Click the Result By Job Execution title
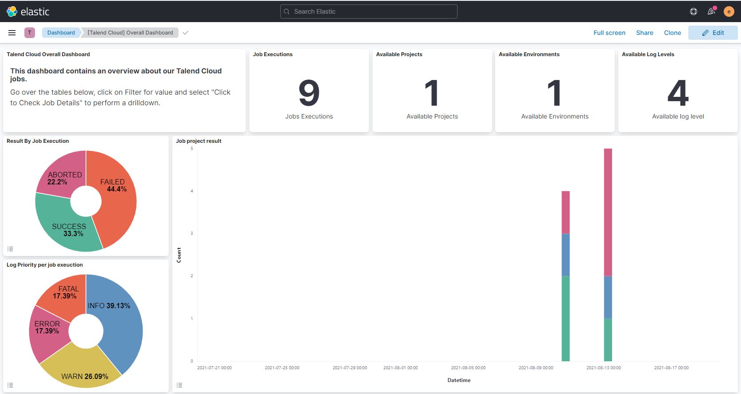 38,141
